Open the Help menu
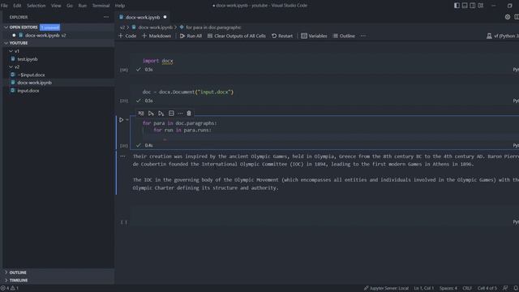The height and width of the screenshot is (292, 519). pos(120,6)
